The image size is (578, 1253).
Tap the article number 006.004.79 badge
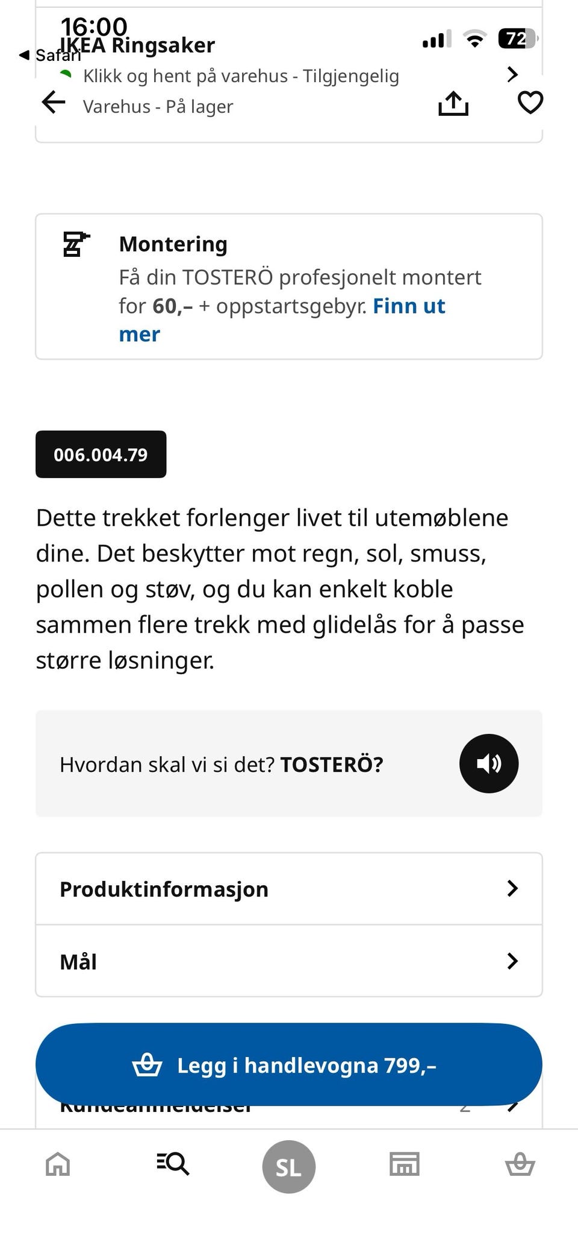(x=101, y=454)
